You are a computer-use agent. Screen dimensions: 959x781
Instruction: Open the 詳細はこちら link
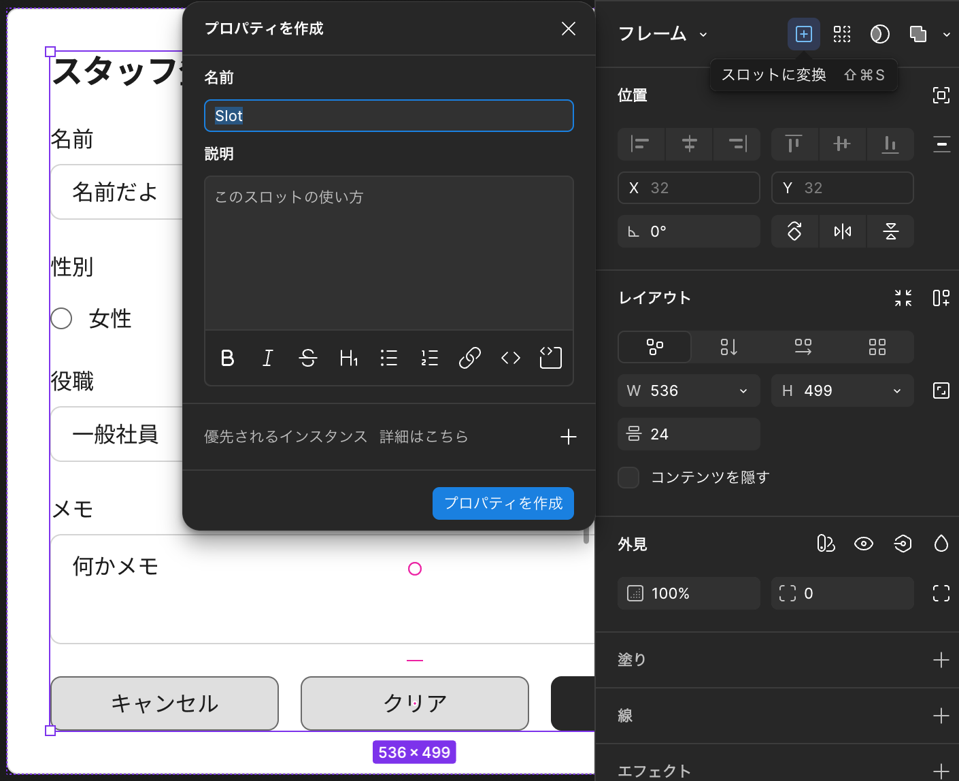[424, 437]
